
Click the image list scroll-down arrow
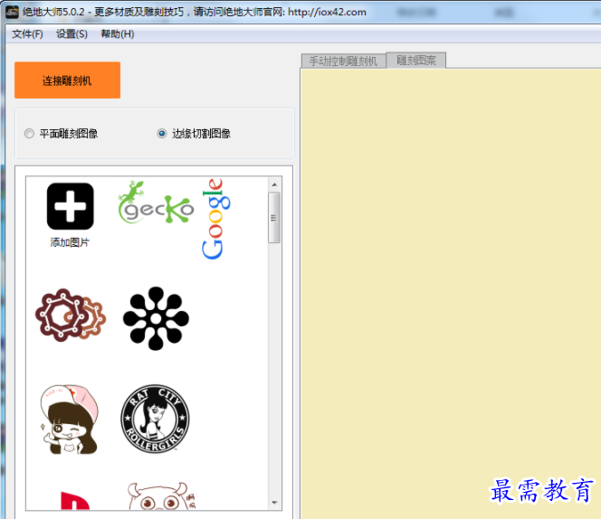coord(274,503)
